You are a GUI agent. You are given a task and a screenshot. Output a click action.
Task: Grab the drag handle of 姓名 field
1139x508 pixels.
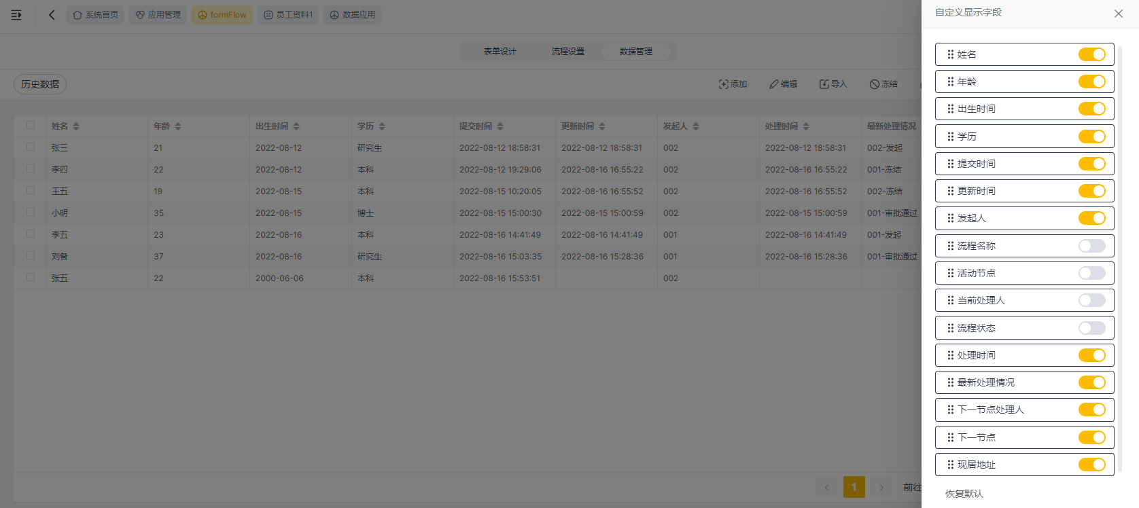[x=951, y=54]
